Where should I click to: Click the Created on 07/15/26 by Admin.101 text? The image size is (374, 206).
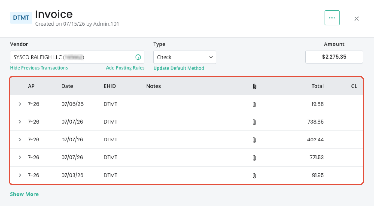[x=77, y=24]
